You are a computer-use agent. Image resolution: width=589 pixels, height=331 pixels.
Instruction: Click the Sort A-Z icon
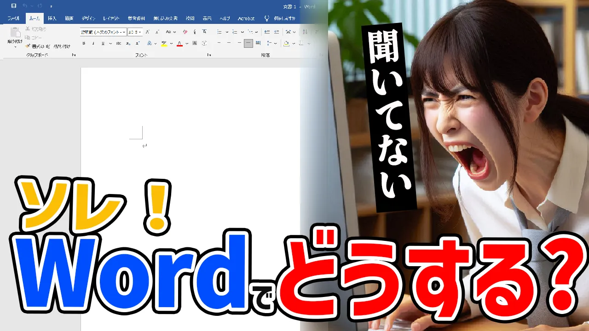click(x=305, y=32)
